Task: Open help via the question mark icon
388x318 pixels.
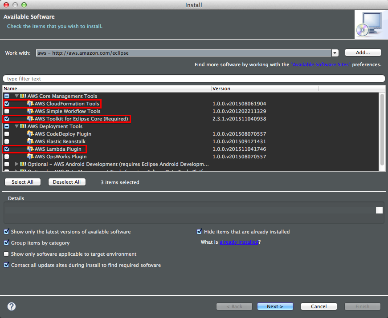Action: point(11,306)
